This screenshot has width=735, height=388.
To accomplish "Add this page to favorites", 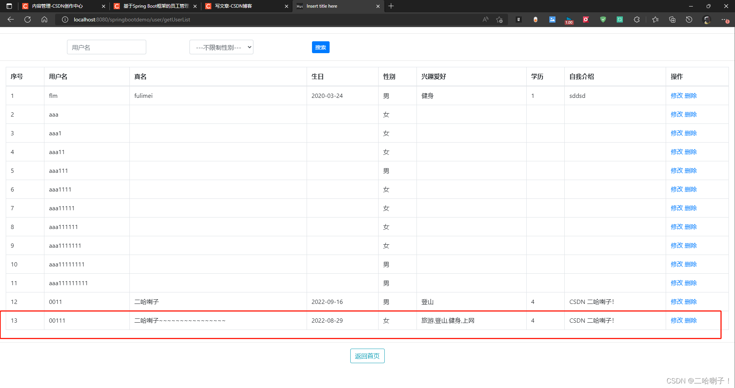I will coord(499,19).
